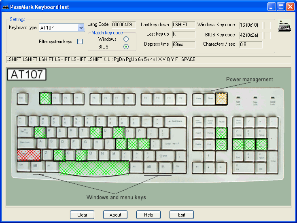Image resolution: width=297 pixels, height=223 pixels.
Task: Click the F12 key on keyboard image
Action: point(181,99)
